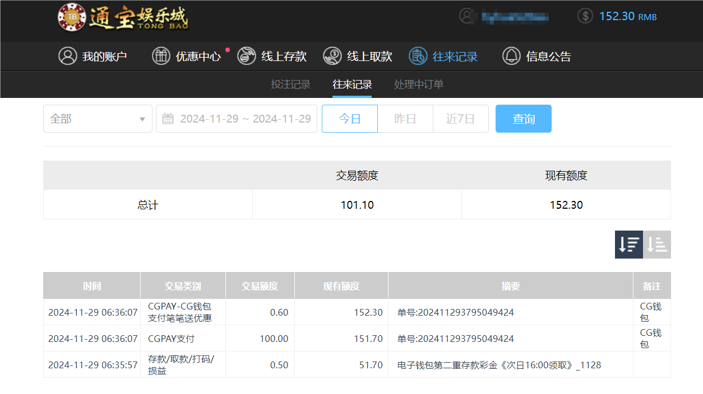This screenshot has width=703, height=394.
Task: Open the 全部 transaction type dropdown
Action: pyautogui.click(x=98, y=118)
